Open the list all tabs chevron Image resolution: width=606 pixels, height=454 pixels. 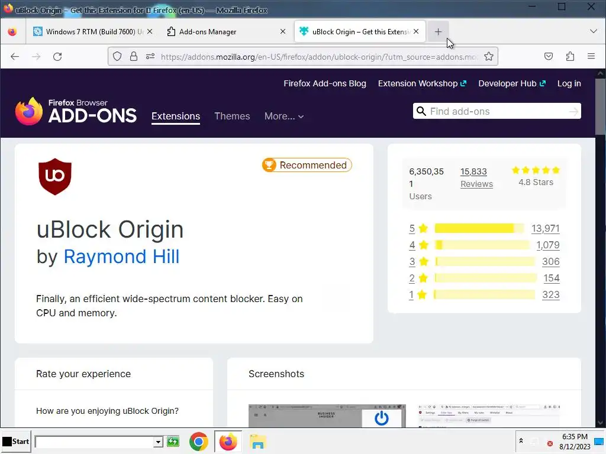click(x=593, y=31)
